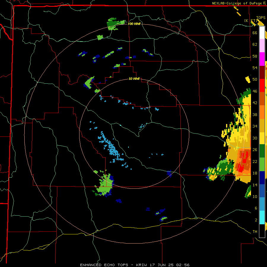
Task: Click the legend value 30
Action: coord(255,138)
